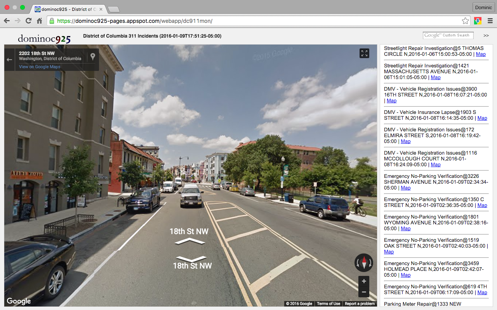This screenshot has height=310, width=497.
Task: Click the Google logo in Street View
Action: pos(19,301)
